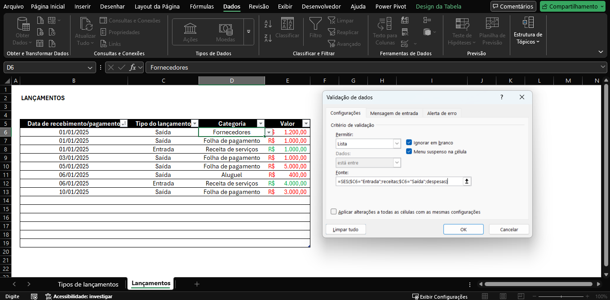Open the Classificar sort dialog
The height and width of the screenshot is (300, 610).
click(x=287, y=28)
